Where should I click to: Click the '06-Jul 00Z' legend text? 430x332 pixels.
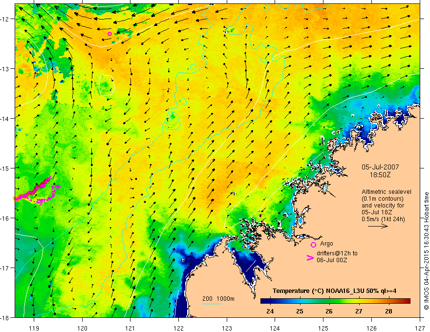(332, 260)
